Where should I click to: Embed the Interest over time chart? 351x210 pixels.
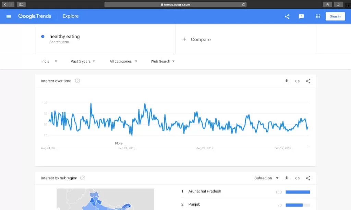point(297,81)
